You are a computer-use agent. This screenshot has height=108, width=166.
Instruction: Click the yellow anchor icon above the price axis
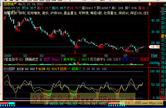coord(150,4)
